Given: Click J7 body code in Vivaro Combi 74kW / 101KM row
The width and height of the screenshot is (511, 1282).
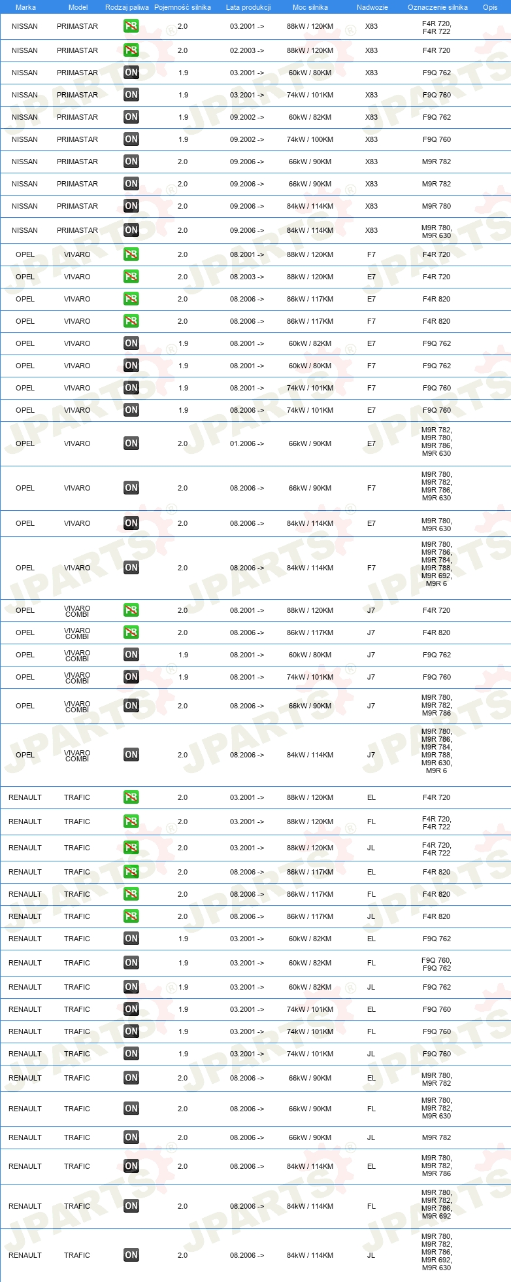Looking at the screenshot, I should coord(371,677).
